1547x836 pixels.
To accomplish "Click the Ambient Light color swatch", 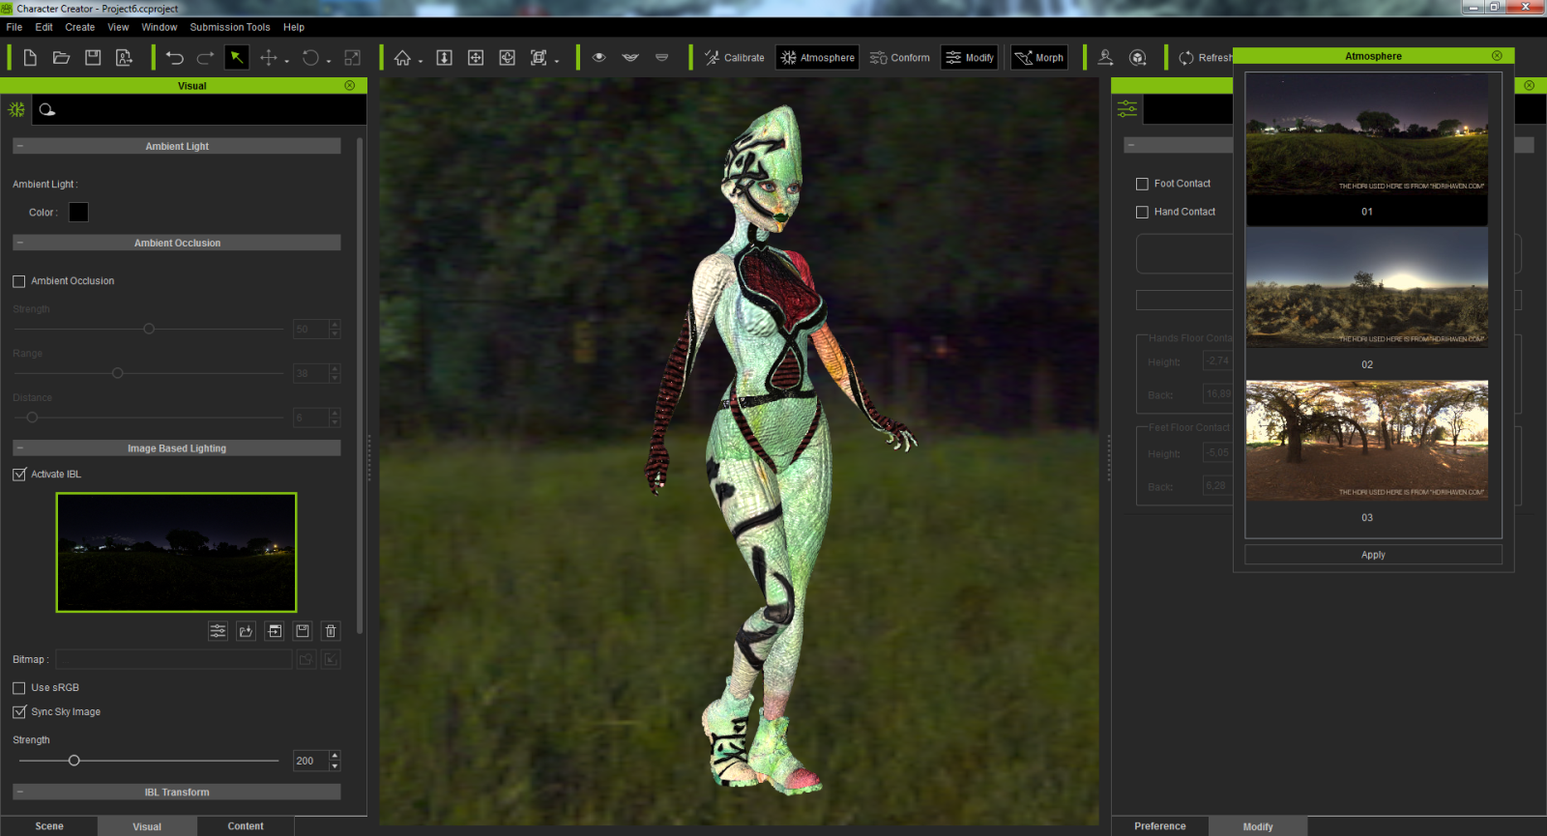I will point(78,212).
